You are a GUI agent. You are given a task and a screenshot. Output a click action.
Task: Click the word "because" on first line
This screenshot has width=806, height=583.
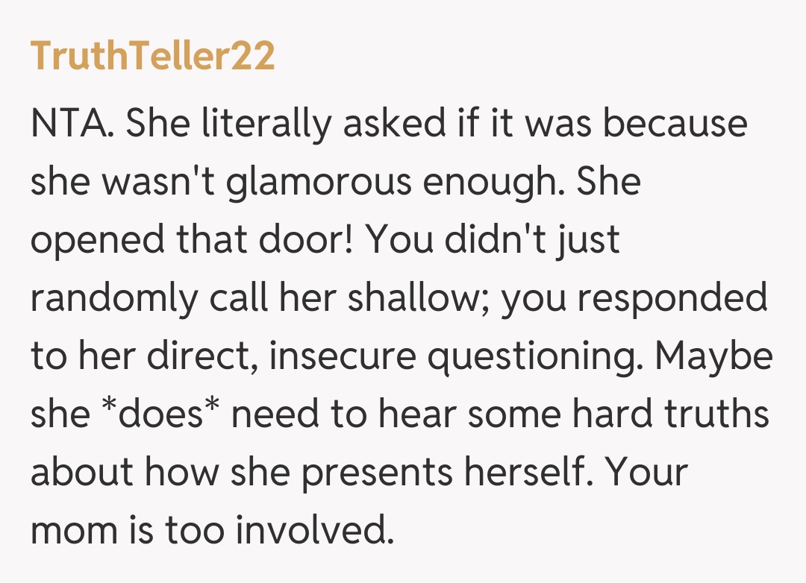pos(675,123)
